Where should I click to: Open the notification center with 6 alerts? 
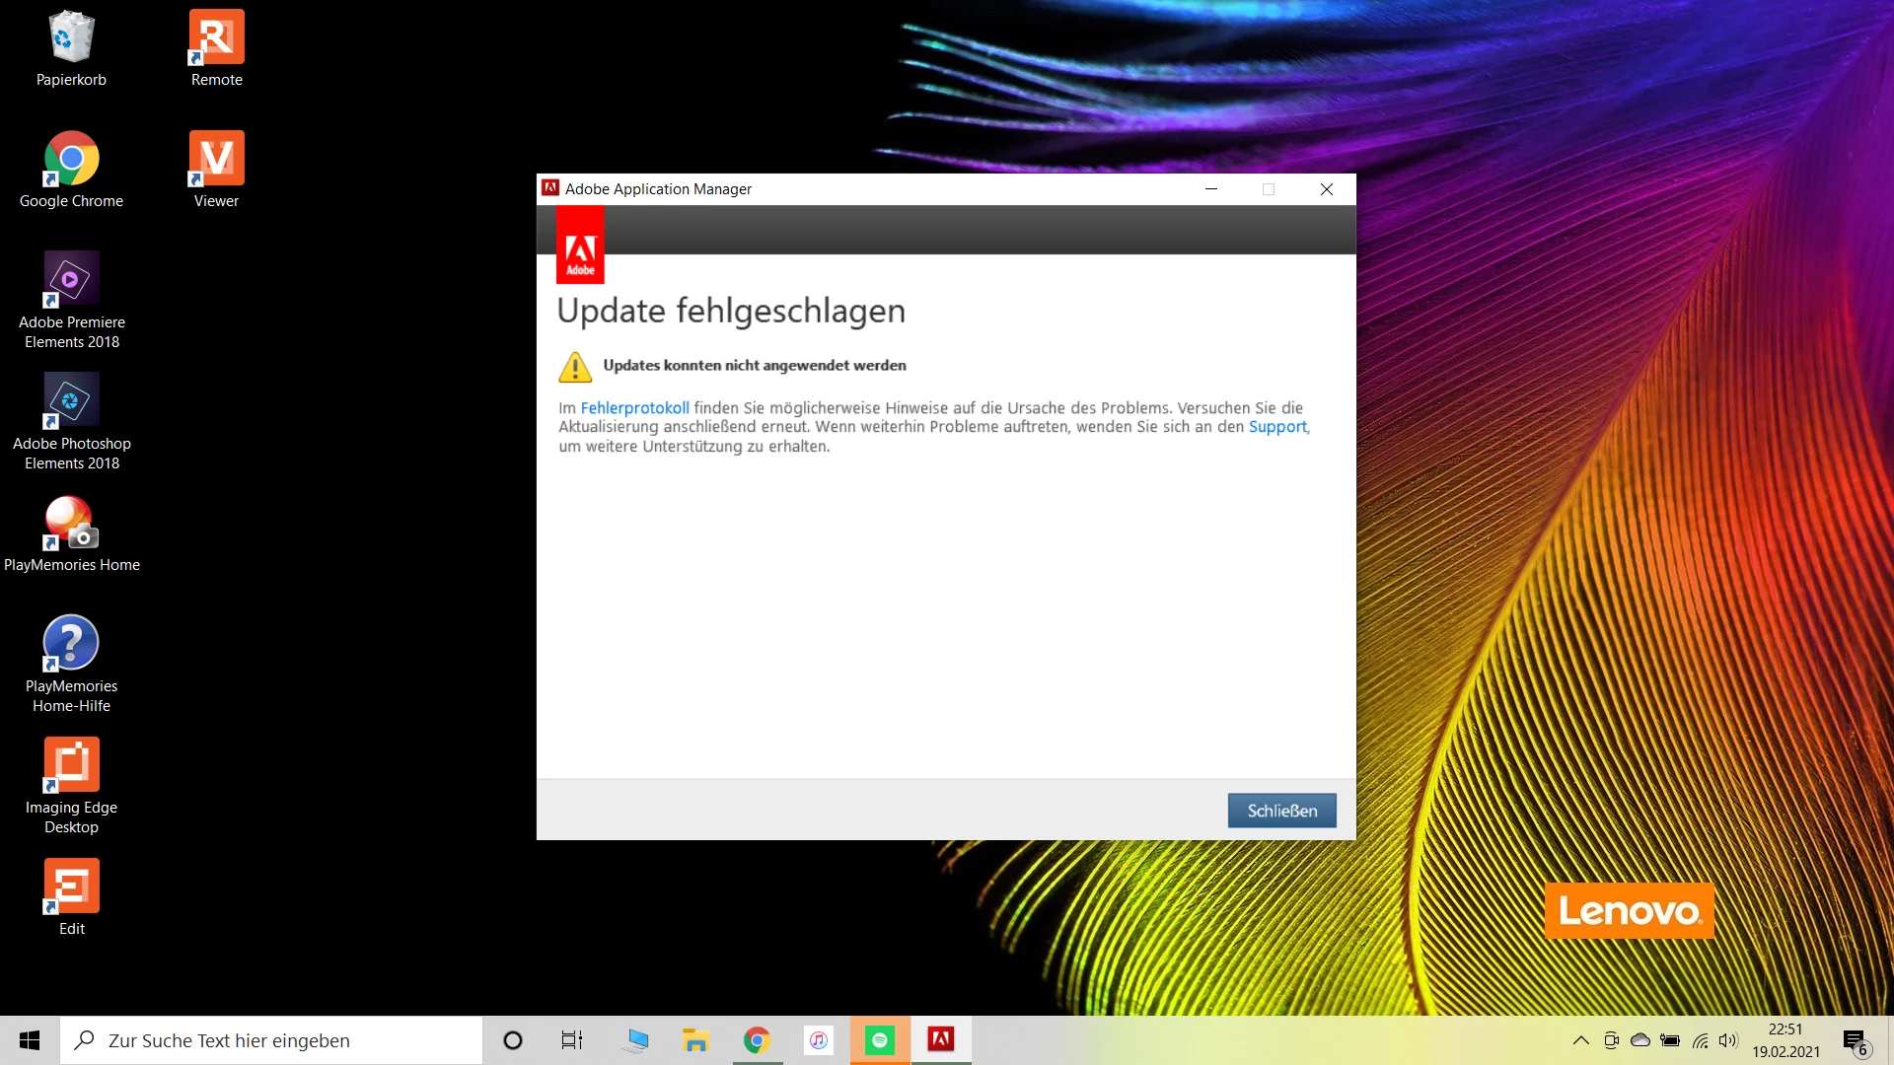(x=1856, y=1041)
